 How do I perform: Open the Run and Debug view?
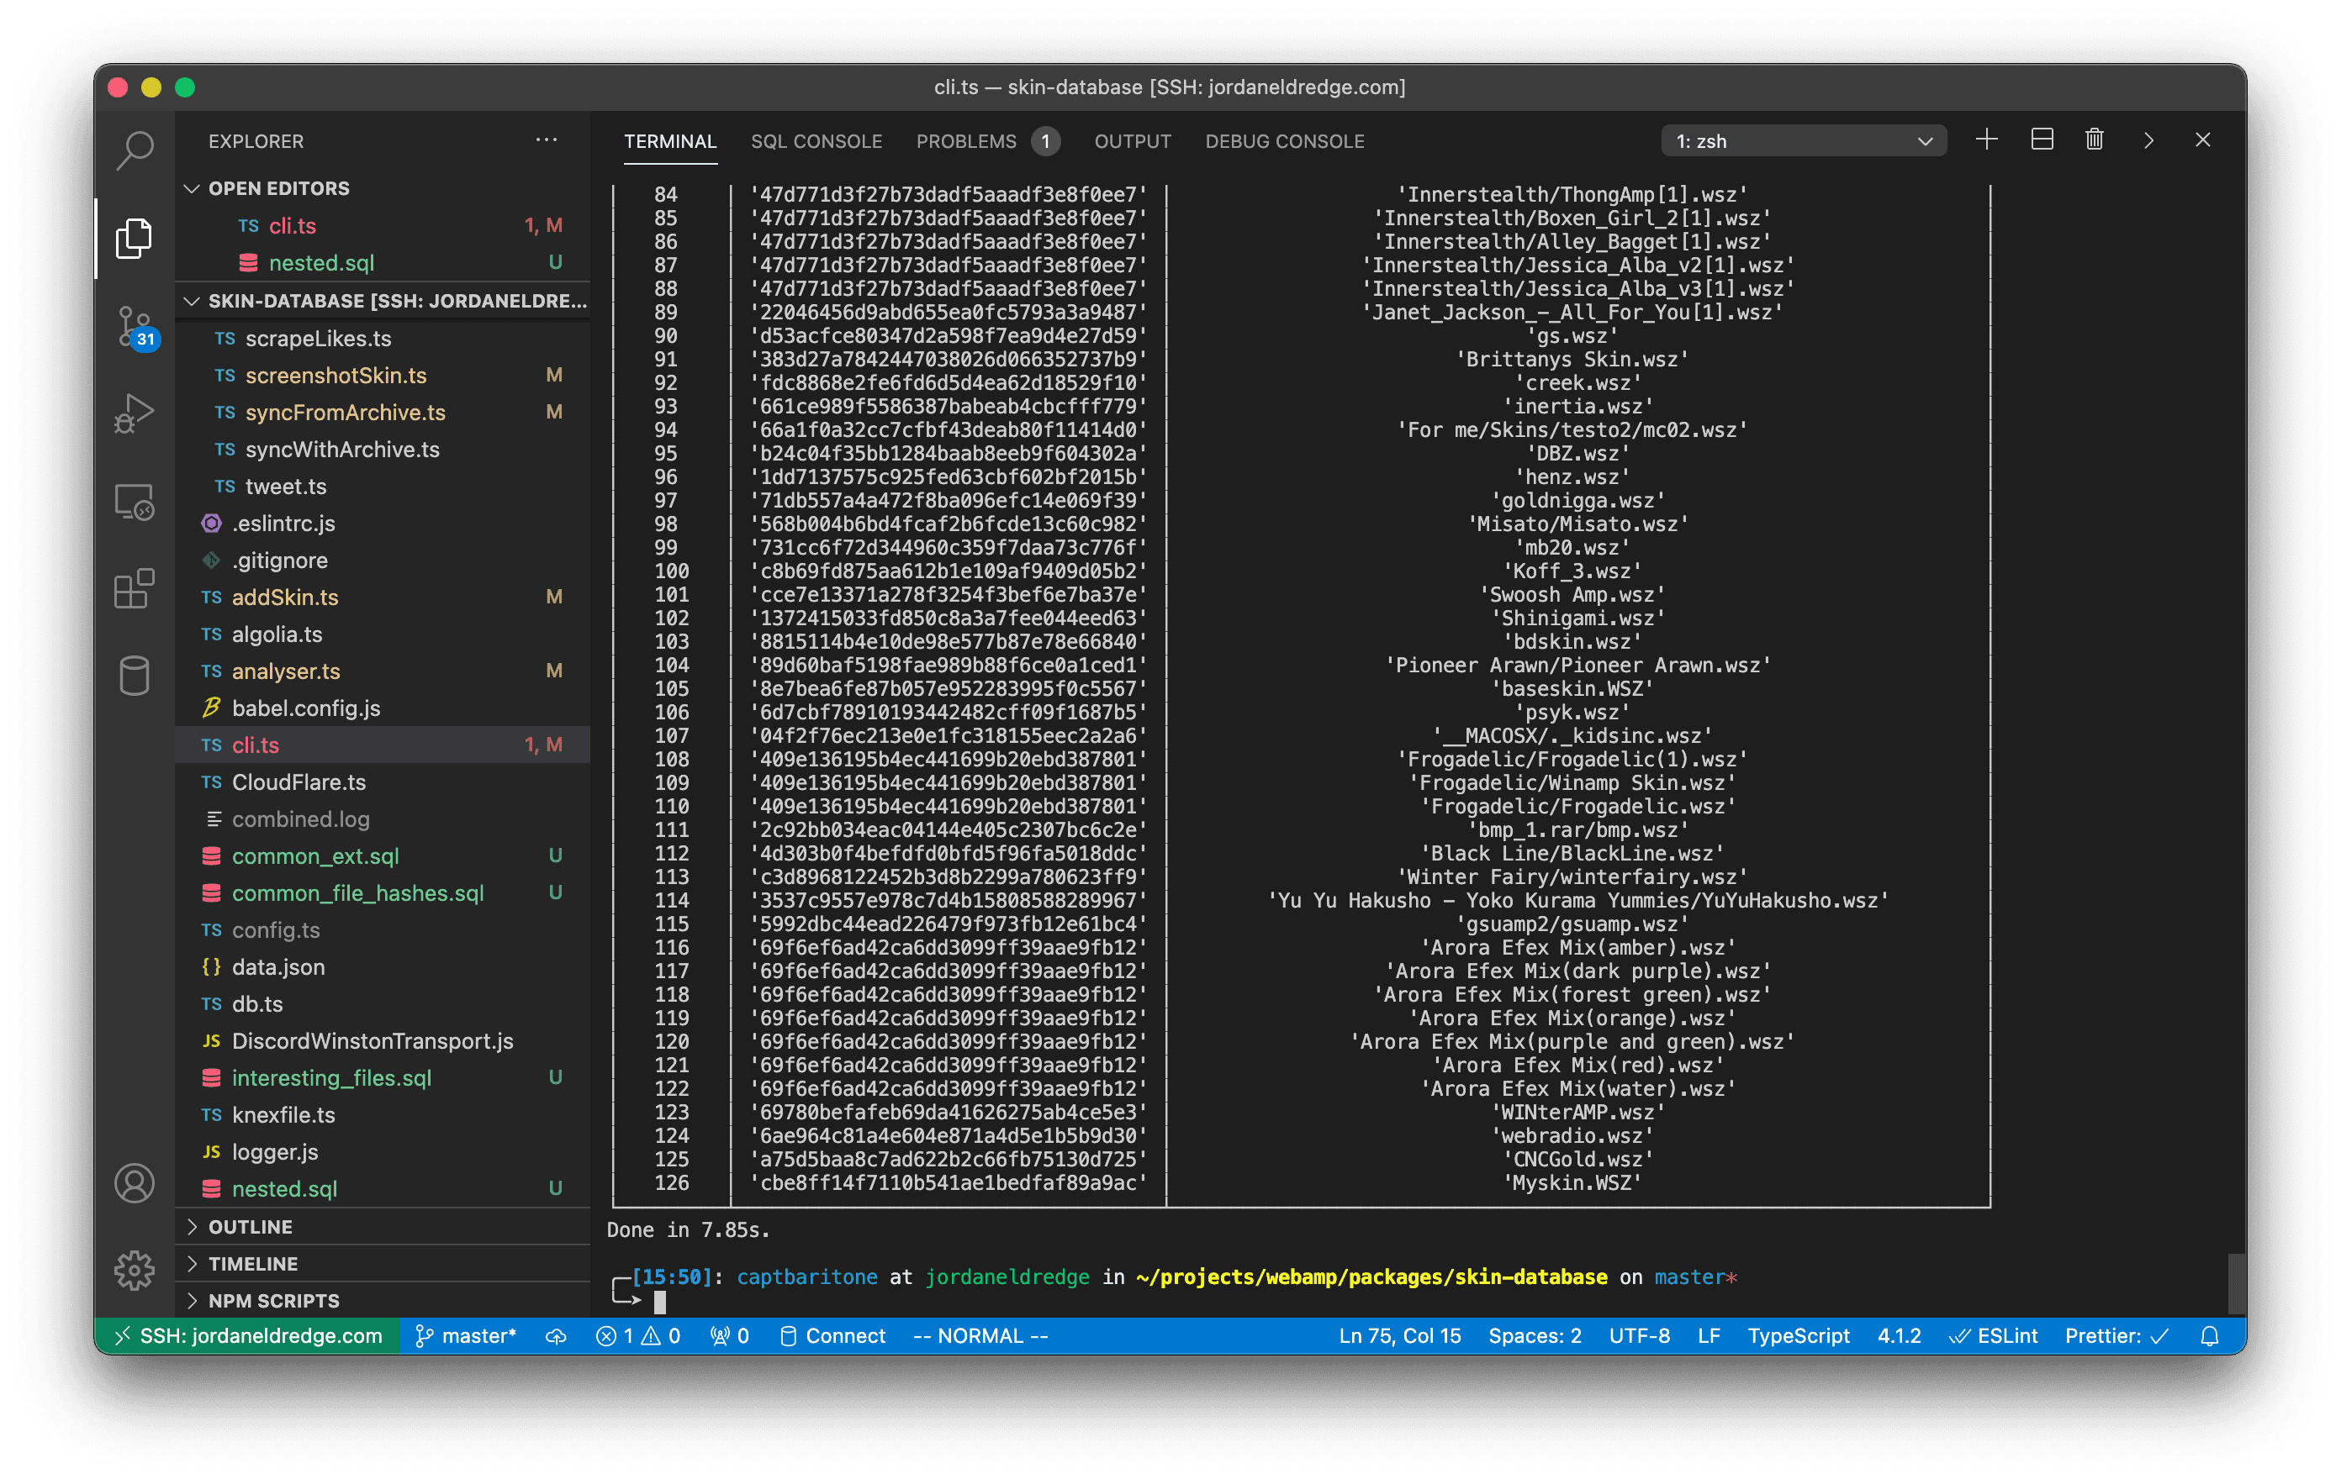coord(135,412)
